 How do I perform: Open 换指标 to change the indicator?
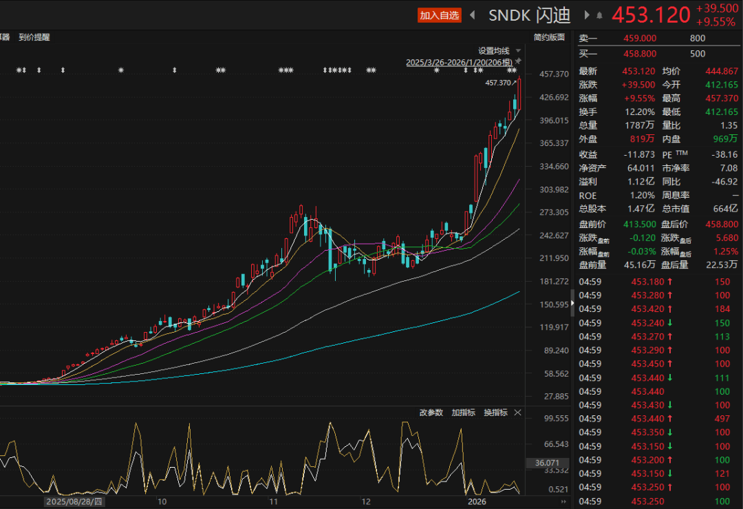(495, 413)
